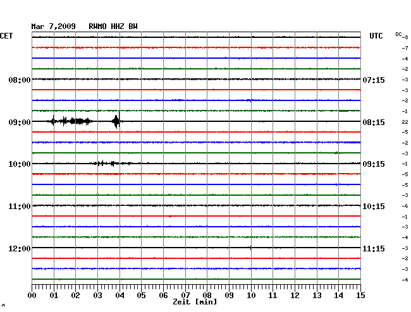Click minute 05 on the time axis
411x312 pixels.
tap(141, 296)
